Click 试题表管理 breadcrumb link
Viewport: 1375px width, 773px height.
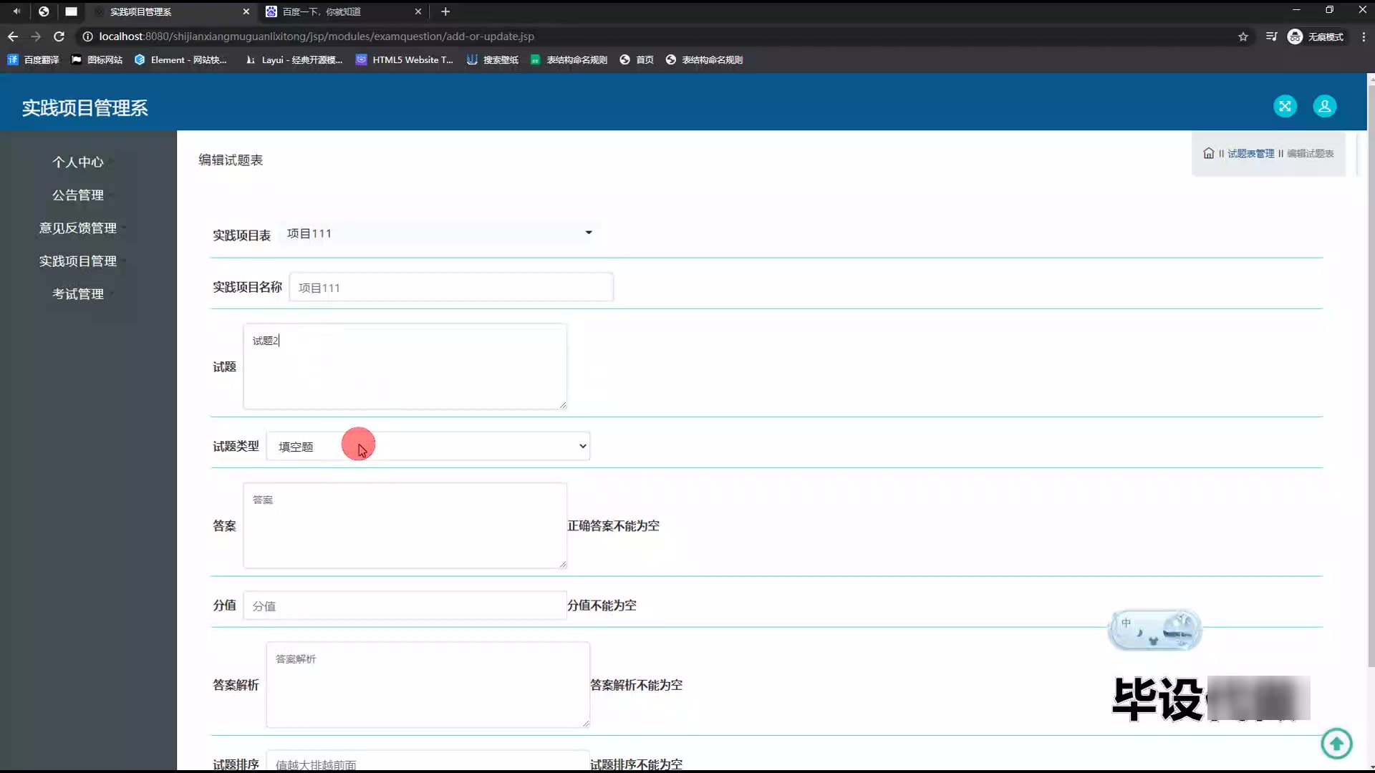click(x=1250, y=153)
